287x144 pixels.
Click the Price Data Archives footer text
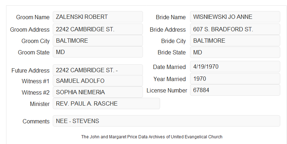click(x=152, y=137)
